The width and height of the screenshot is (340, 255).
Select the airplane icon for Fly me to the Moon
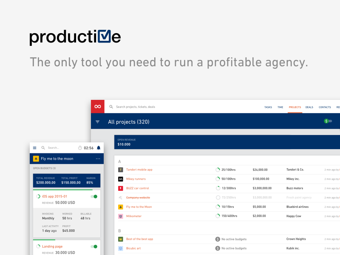click(121, 207)
